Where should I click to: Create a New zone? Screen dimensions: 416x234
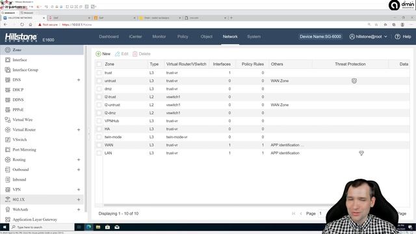[x=103, y=54]
